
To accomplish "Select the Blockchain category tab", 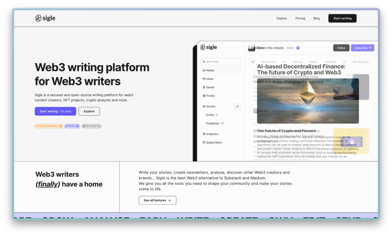I will (x=269, y=62).
